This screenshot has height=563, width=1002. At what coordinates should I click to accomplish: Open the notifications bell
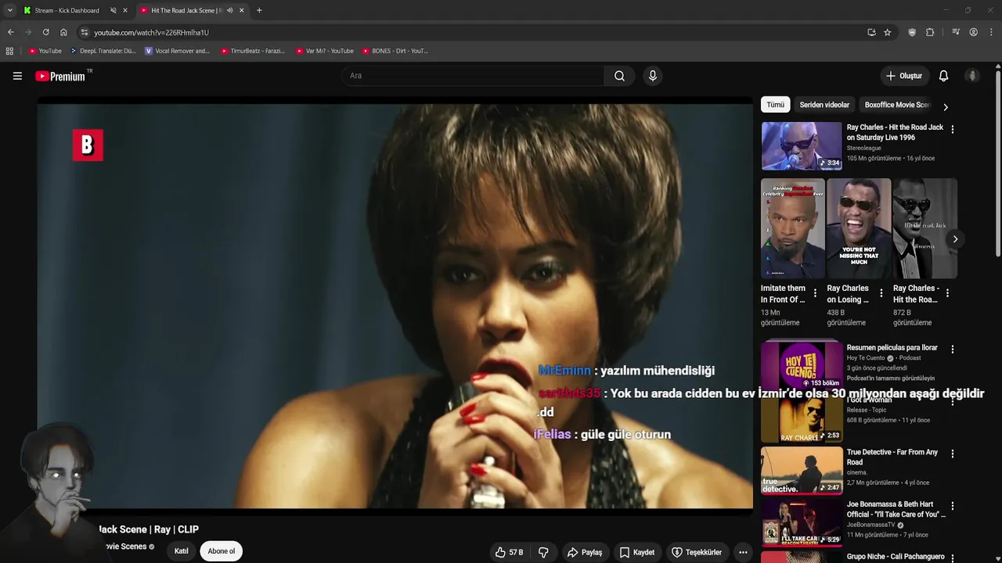(943, 76)
